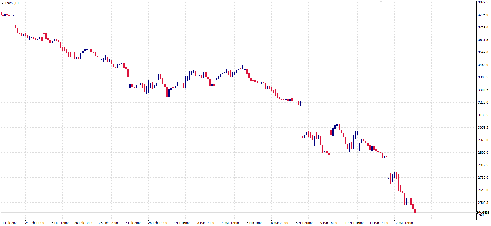Select the 26 Feb 22:00 time label
Image resolution: width=491 pixels, height=226 pixels.
point(108,223)
